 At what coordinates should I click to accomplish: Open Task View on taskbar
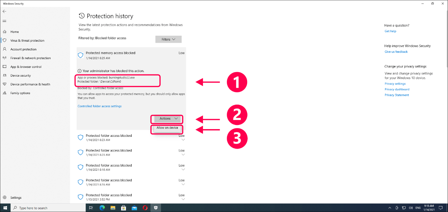click(x=91, y=208)
